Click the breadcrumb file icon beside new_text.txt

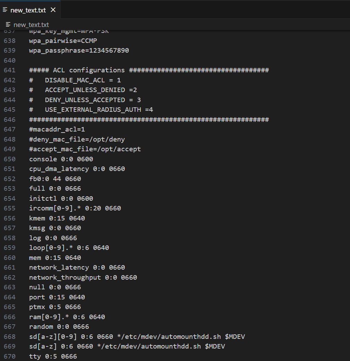tap(8, 25)
